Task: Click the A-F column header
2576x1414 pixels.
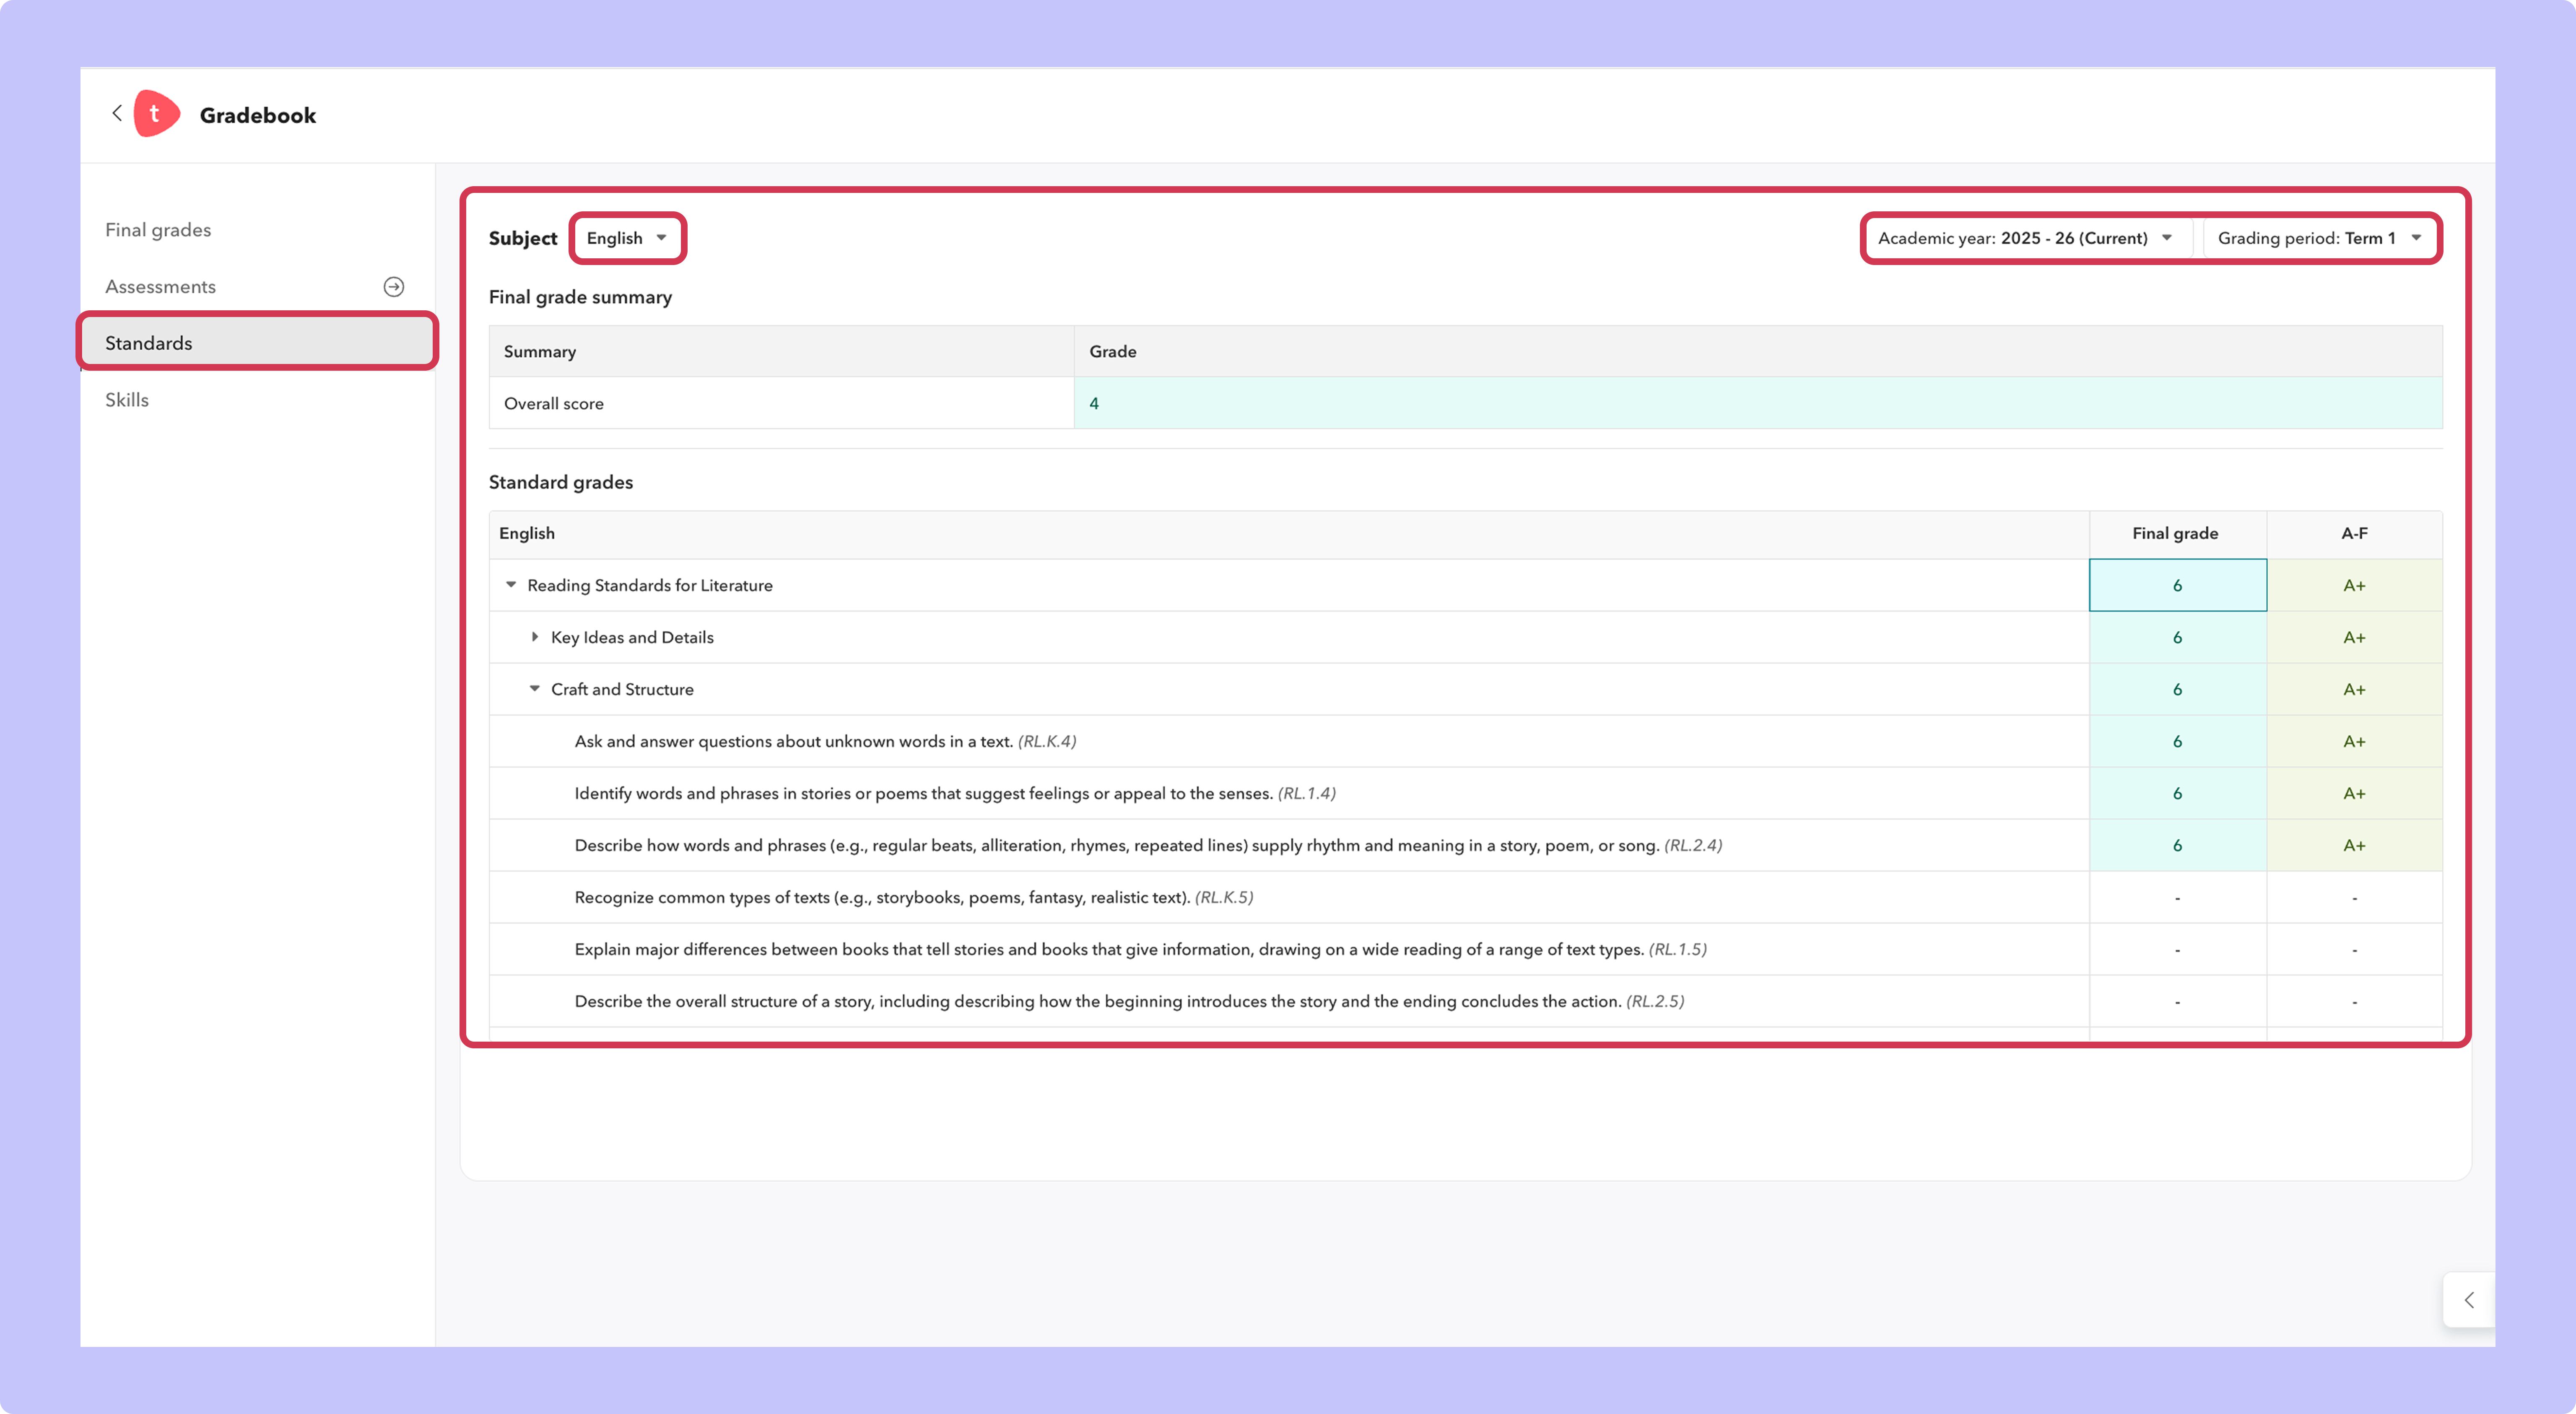Action: point(2355,533)
